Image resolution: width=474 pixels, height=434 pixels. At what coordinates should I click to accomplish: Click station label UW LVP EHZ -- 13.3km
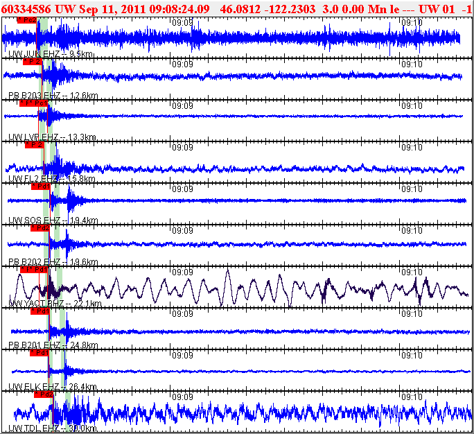(52, 137)
